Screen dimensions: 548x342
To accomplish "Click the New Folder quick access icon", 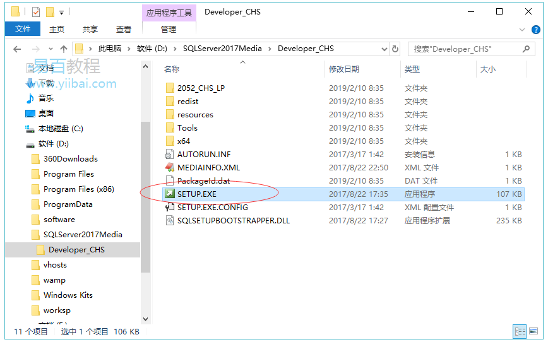I will [51, 12].
